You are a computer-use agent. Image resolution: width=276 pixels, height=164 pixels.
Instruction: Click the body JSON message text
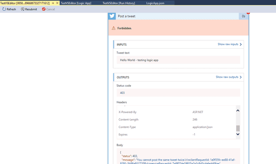[178, 161]
